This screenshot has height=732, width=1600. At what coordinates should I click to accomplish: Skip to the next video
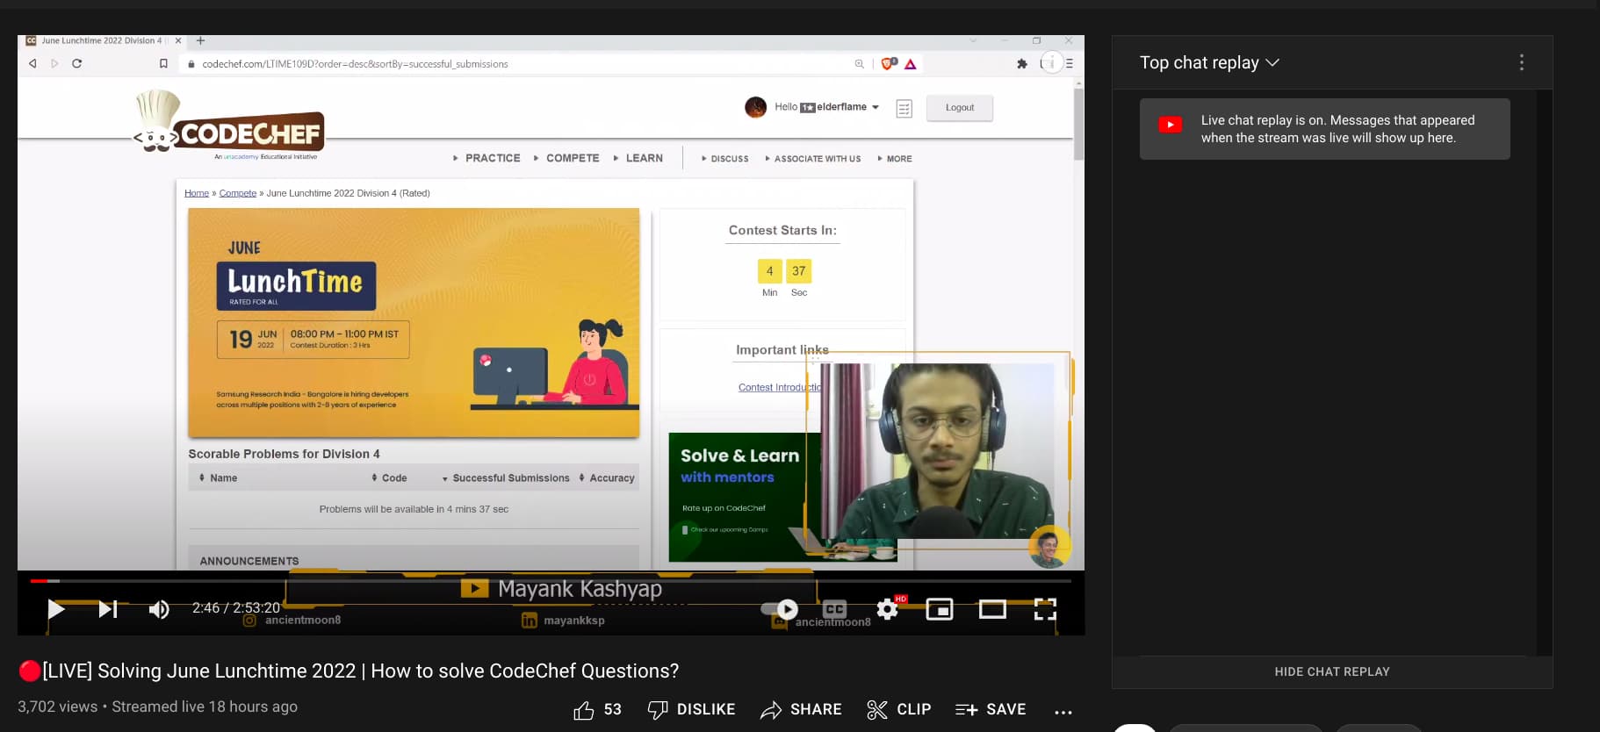tap(107, 609)
